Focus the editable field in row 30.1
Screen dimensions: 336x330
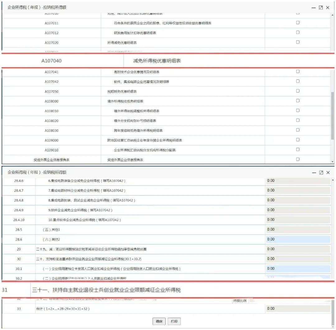298,268
